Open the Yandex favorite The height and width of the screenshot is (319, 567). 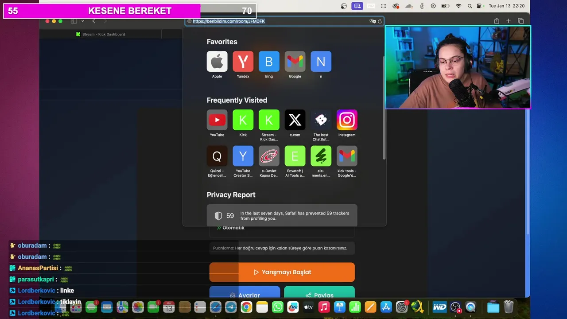click(243, 62)
